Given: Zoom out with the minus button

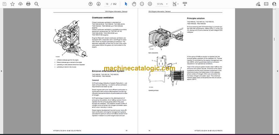Looking at the screenshot, I should pos(142,4).
